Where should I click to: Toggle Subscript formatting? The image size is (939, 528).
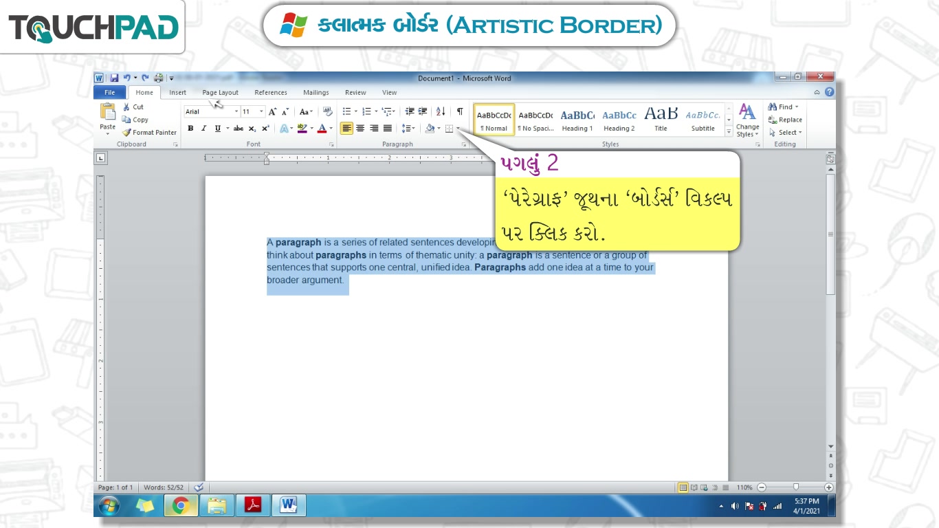(x=252, y=129)
